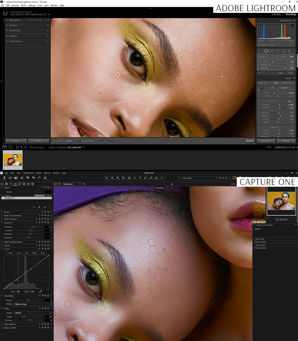Expand Base Characteristics panel in Capture One
The width and height of the screenshot is (298, 341).
(2, 215)
